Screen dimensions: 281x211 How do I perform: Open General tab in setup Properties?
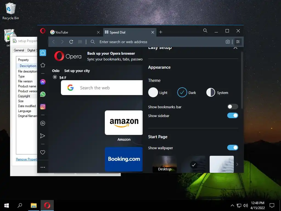(19, 50)
